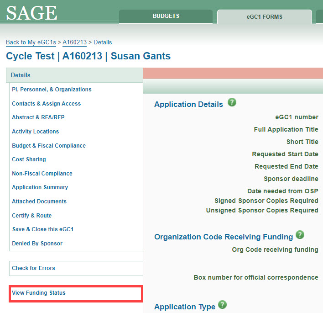The height and width of the screenshot is (313, 323).
Task: Go back to My eGC1s
Action: [31, 42]
